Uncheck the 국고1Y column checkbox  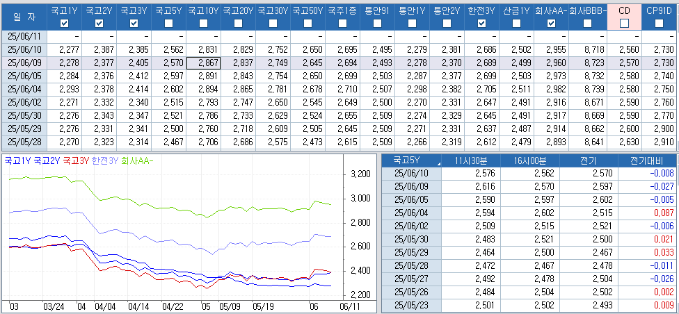tap(65, 24)
